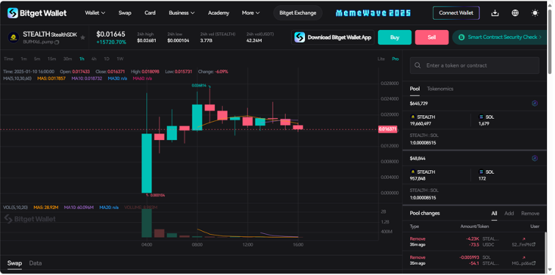Click the 19,660,497 STEALTH pool amount

(x=420, y=124)
